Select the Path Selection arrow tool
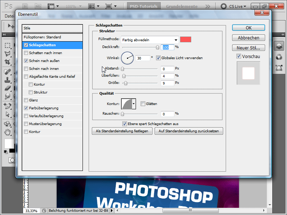Viewport: 287px width, 215px height. click(8, 114)
